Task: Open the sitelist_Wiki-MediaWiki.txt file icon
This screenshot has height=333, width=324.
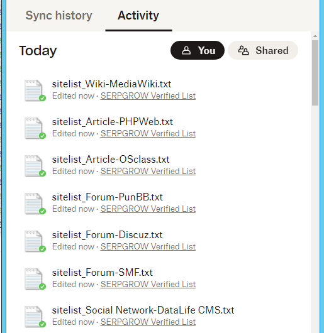Action: click(33, 90)
